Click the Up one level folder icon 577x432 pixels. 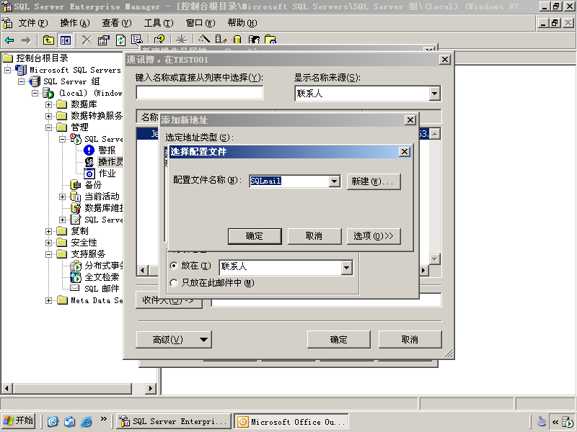pos(48,40)
